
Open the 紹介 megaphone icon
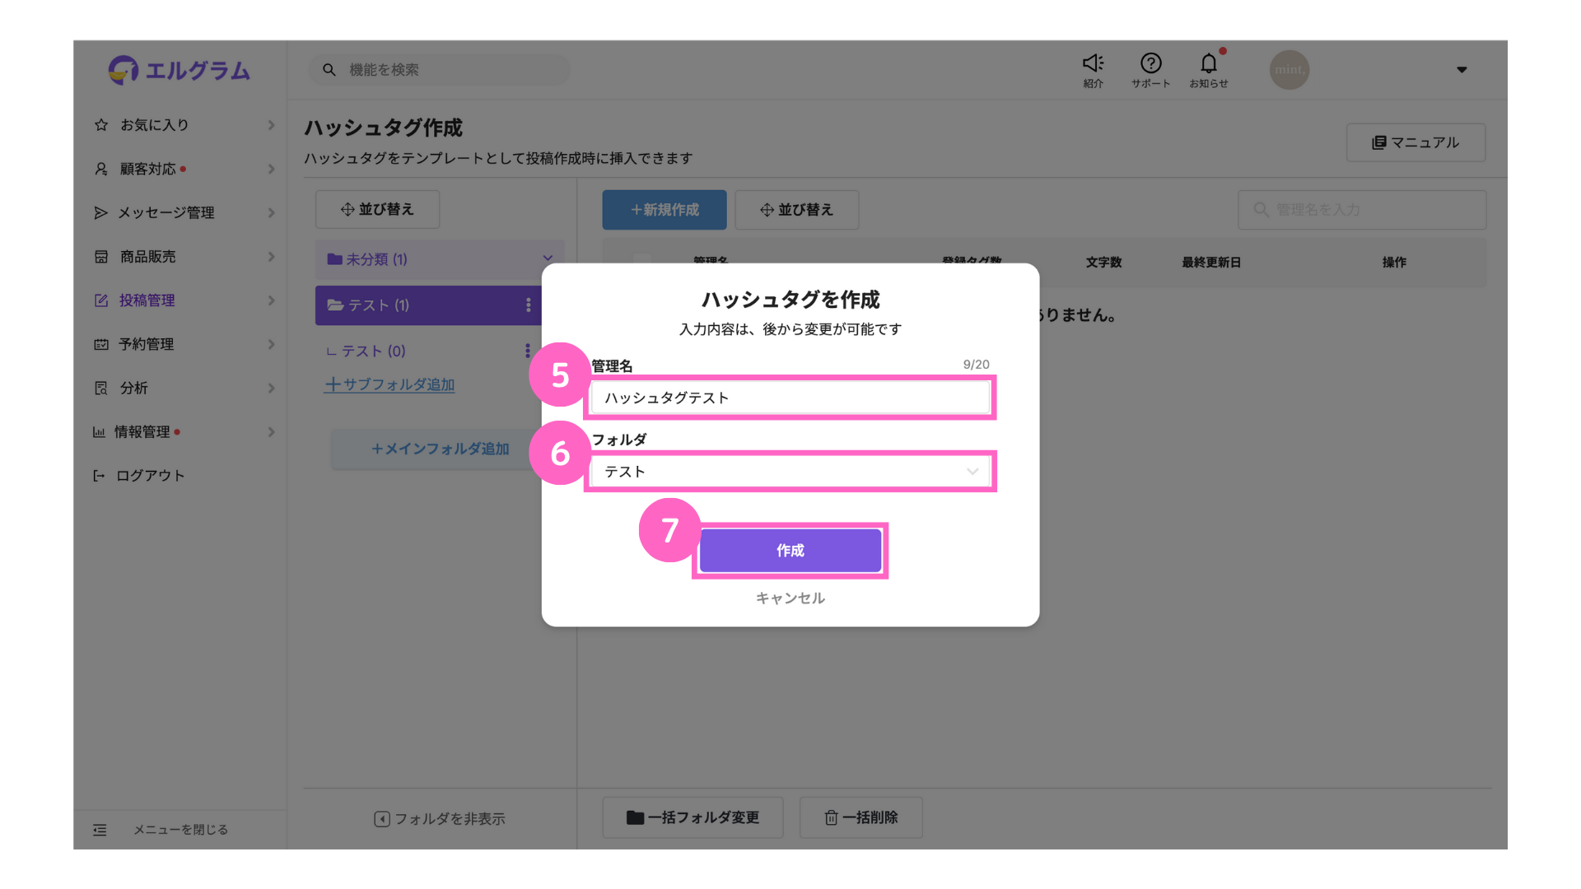(x=1093, y=70)
